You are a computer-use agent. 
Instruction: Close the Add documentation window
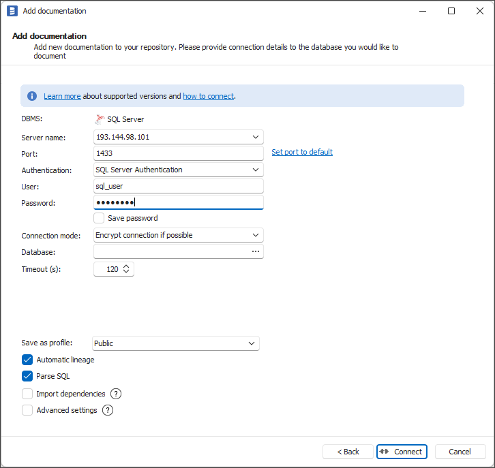[x=480, y=11]
